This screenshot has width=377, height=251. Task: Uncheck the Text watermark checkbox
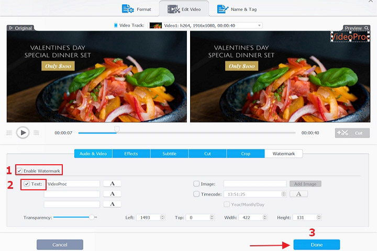click(27, 184)
